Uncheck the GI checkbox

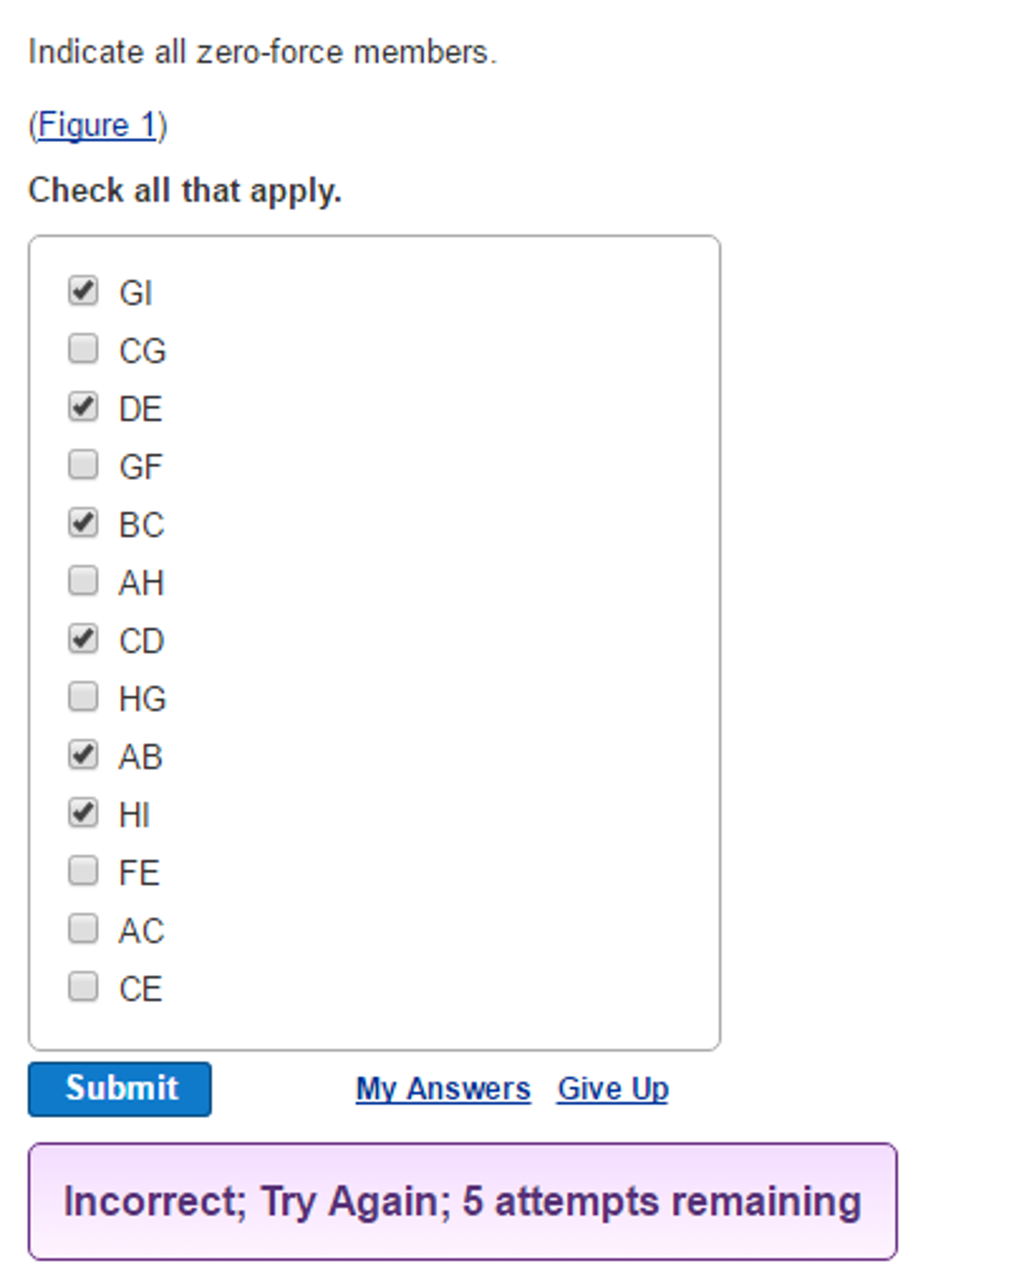82,290
